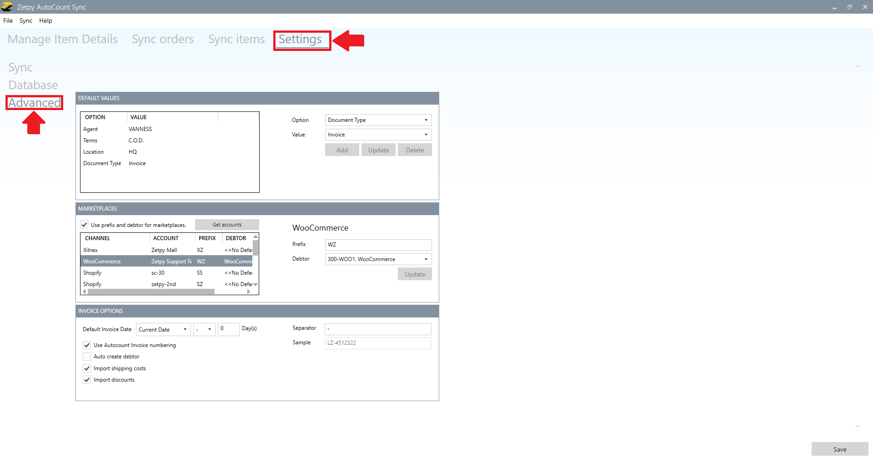Switch to Manage Item Details tab

pyautogui.click(x=63, y=39)
